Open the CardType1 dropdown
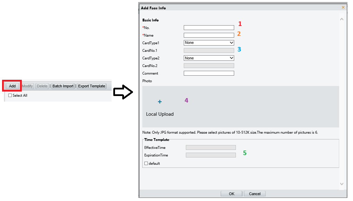 (209, 43)
